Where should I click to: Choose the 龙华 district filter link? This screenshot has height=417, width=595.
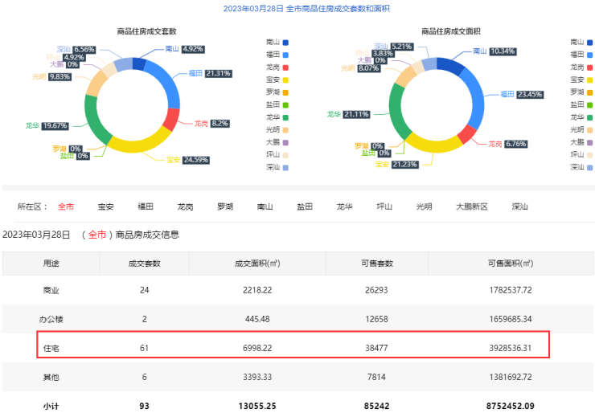(x=344, y=206)
